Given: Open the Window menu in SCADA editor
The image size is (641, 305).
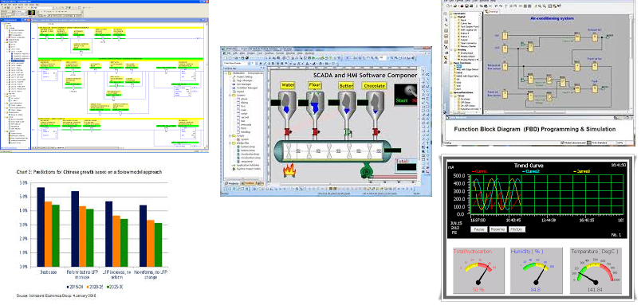Looking at the screenshot, I should (x=289, y=53).
